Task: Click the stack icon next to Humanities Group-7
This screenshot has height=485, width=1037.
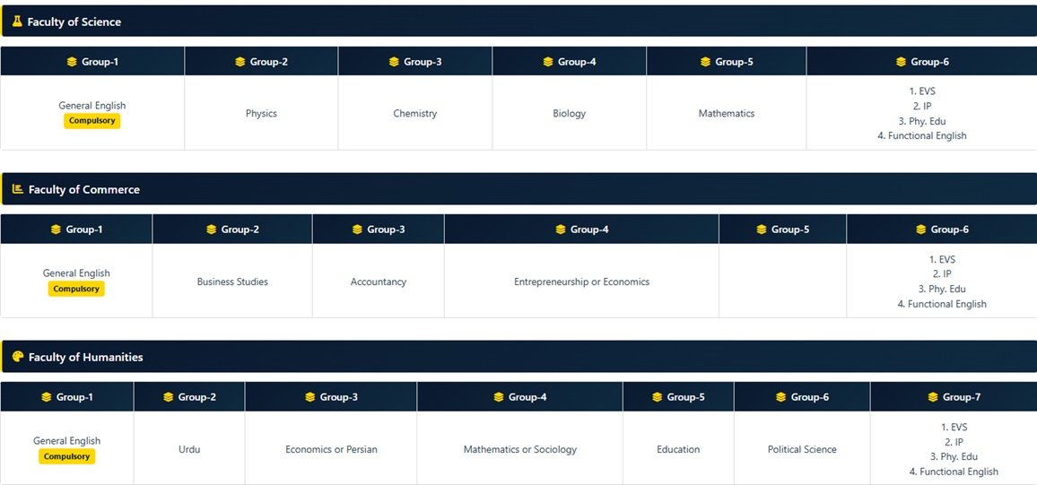Action: [933, 397]
